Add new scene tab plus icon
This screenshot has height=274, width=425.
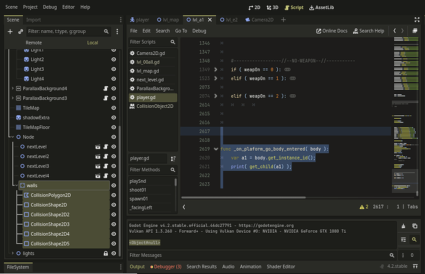[x=283, y=20]
